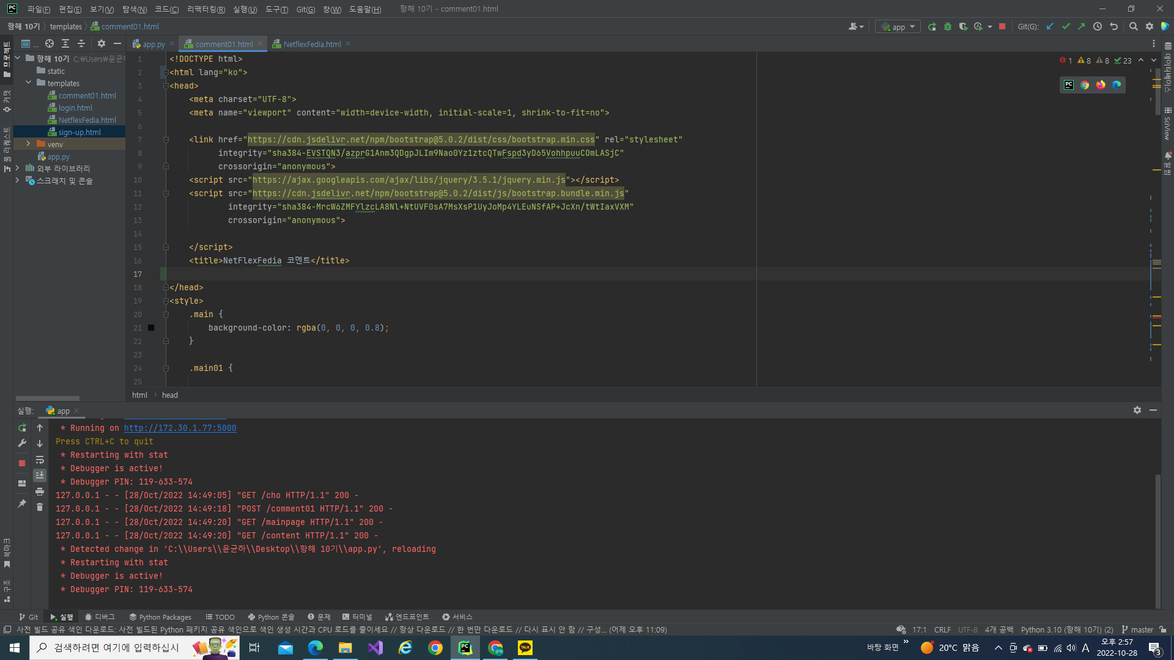The height and width of the screenshot is (660, 1174).
Task: Open Run panel wrench settings
Action: coord(22,444)
